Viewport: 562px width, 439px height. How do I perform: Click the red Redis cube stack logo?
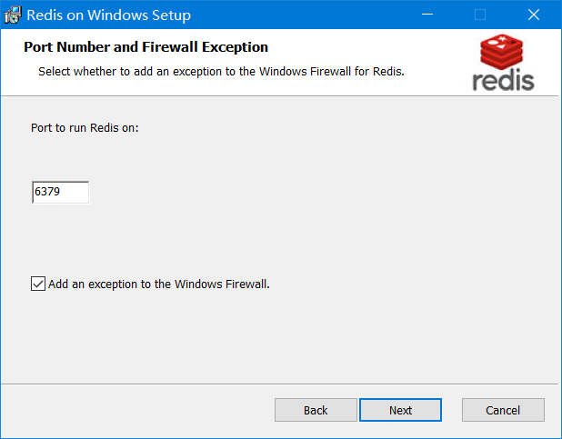click(x=503, y=54)
